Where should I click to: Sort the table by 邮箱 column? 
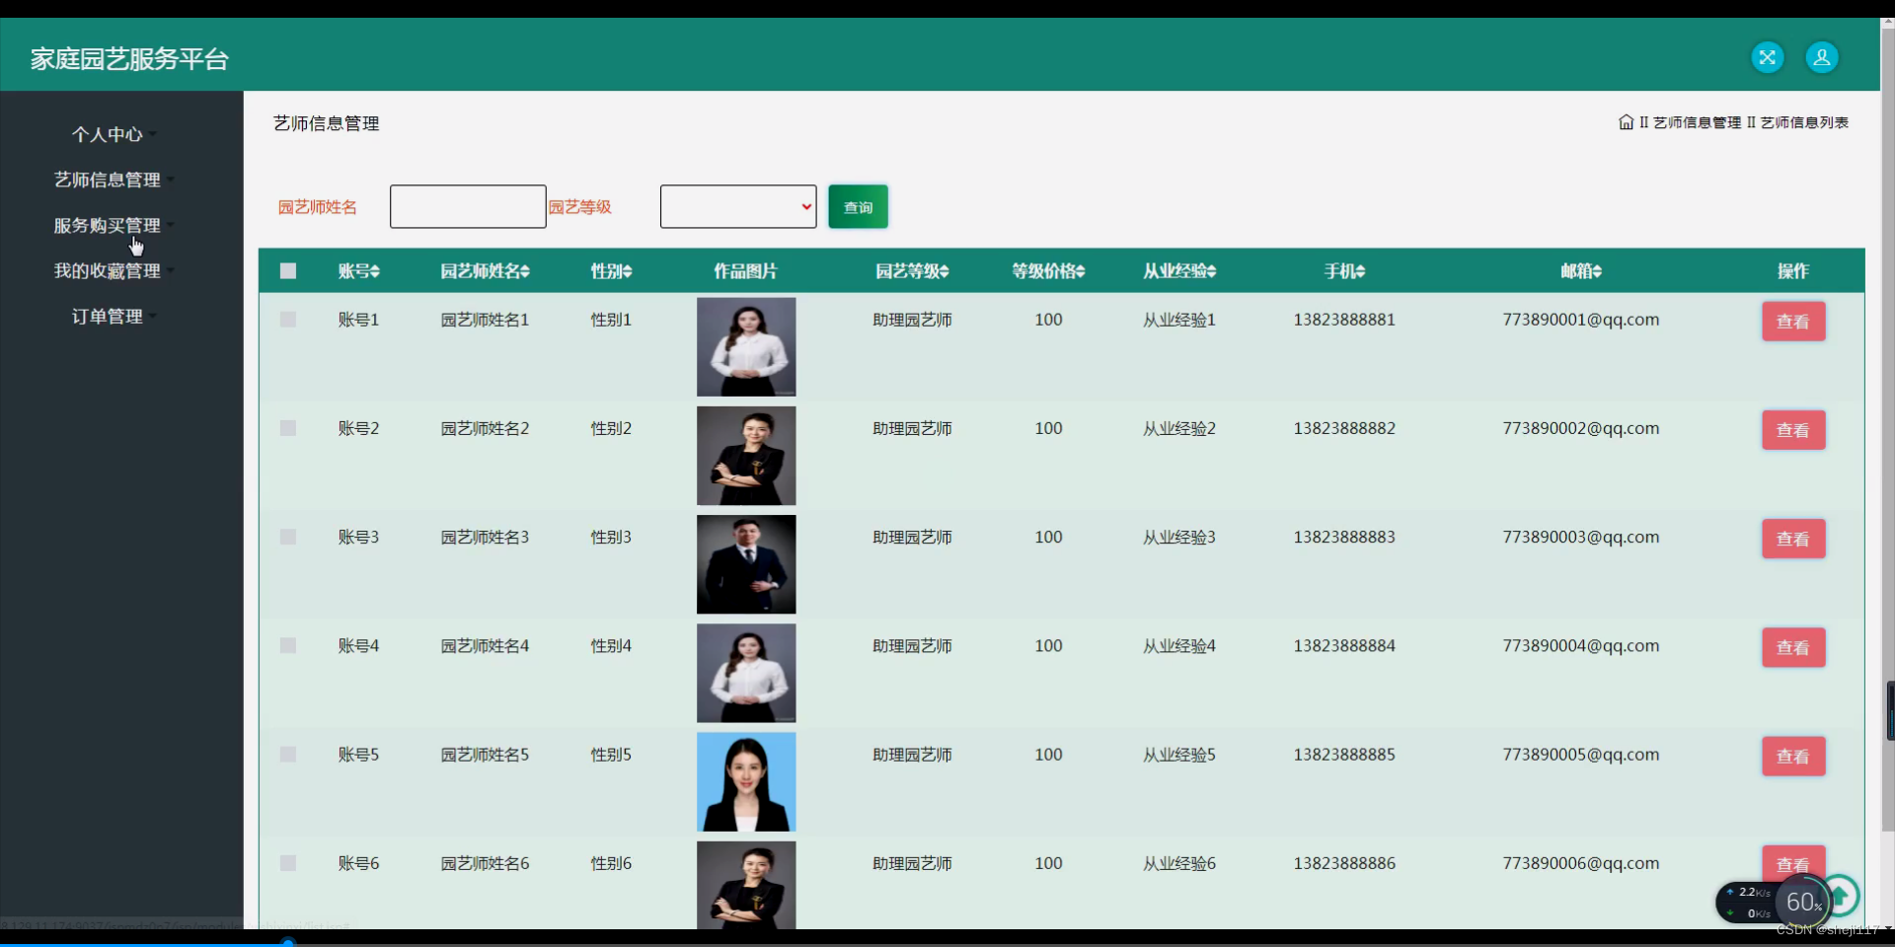click(1580, 271)
